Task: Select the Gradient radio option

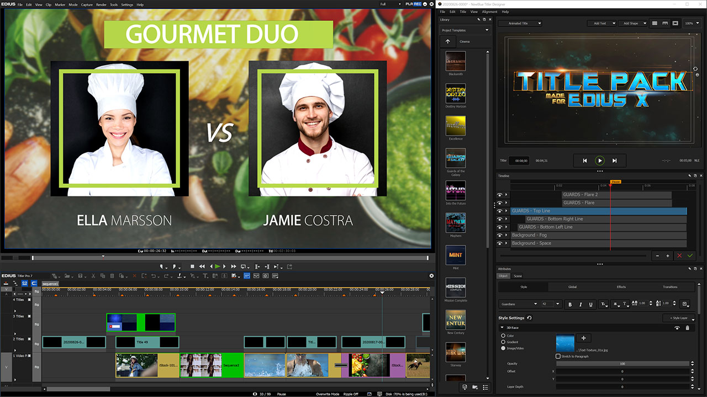Action: 503,342
